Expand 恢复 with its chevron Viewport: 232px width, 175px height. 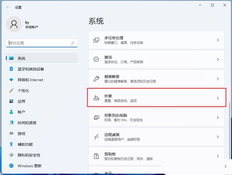click(218, 98)
